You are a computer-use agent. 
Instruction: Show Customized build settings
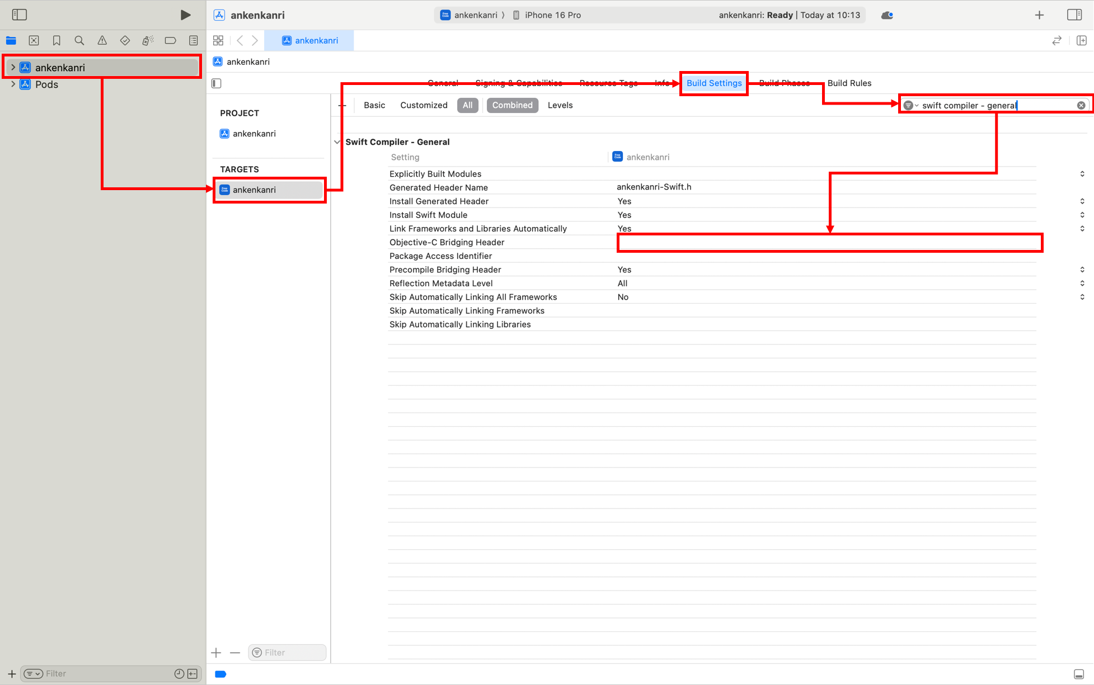[424, 105]
